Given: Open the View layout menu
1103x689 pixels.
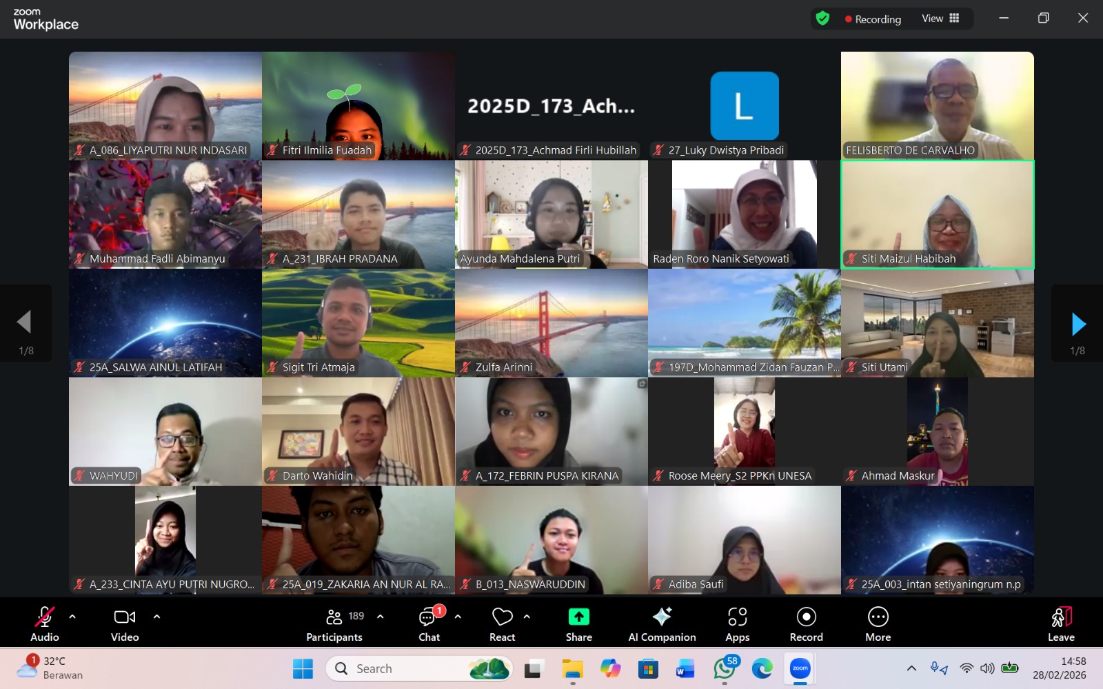Looking at the screenshot, I should tap(940, 19).
